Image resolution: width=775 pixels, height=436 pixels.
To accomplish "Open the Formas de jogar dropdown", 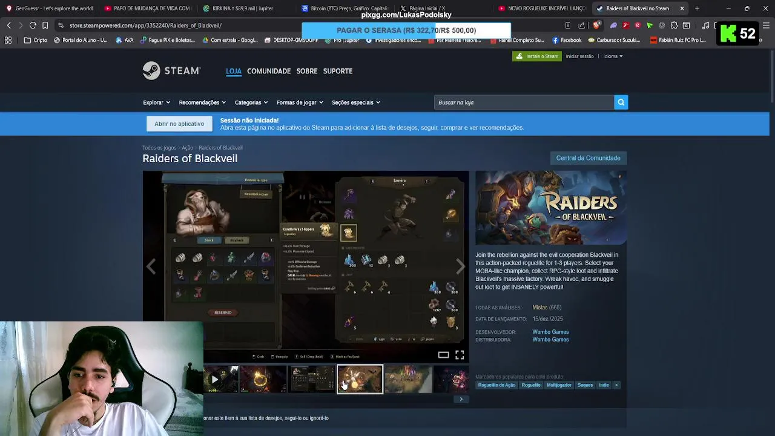I will (300, 102).
